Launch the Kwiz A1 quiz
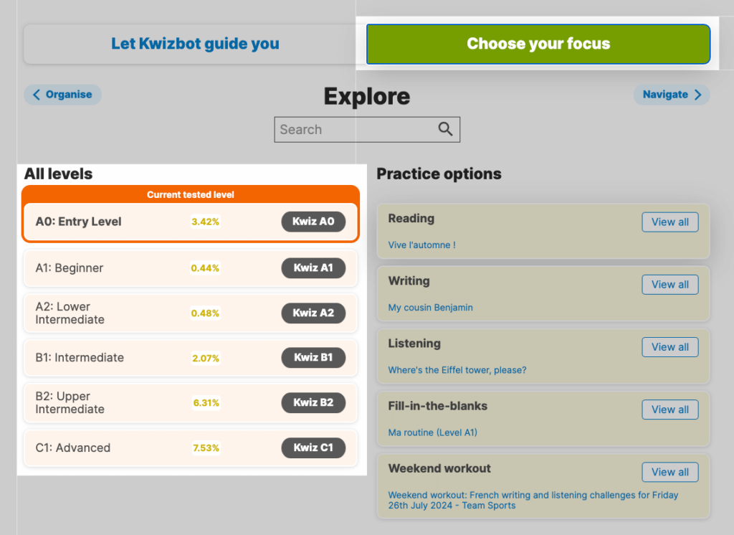 point(313,268)
